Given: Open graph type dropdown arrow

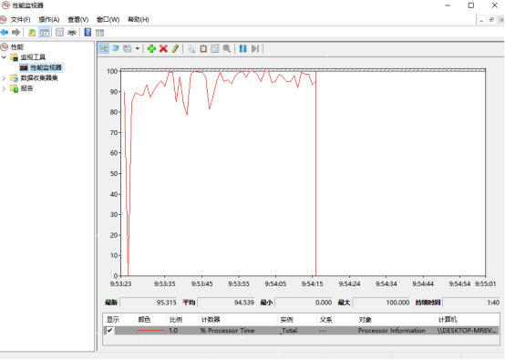Looking at the screenshot, I should (x=138, y=48).
